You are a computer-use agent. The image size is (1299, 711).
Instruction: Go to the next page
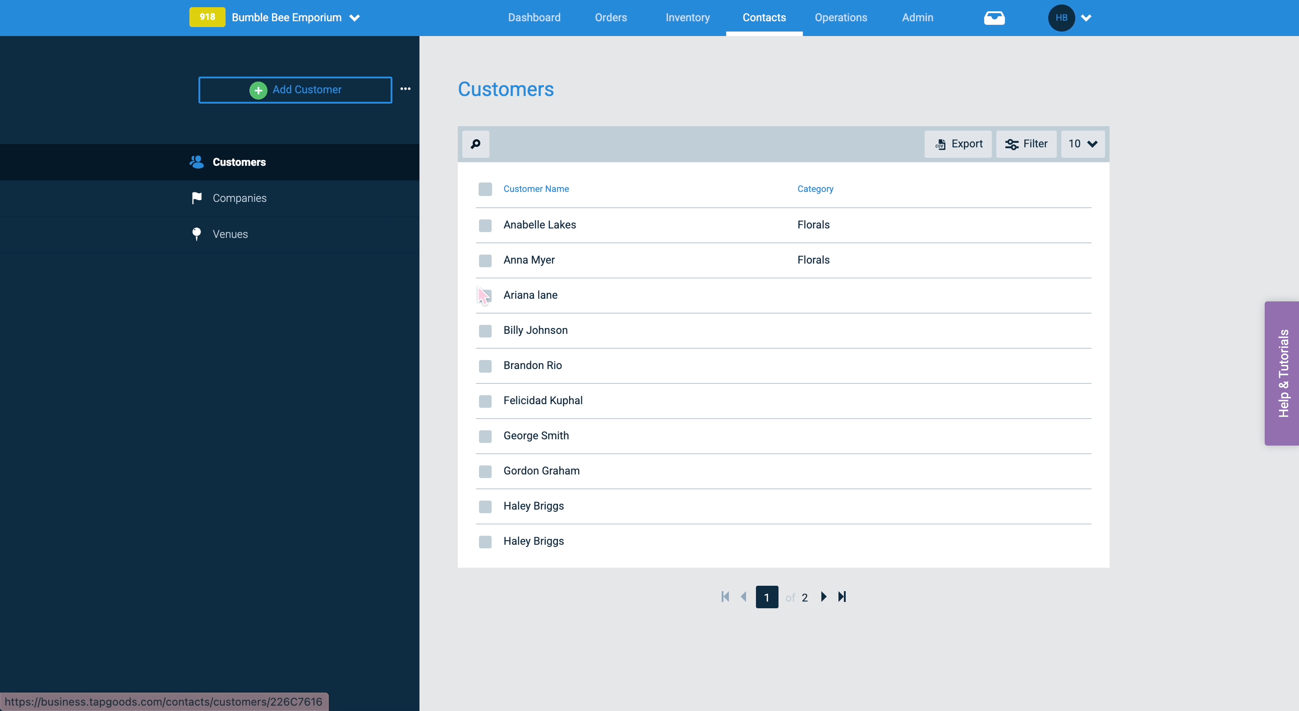pos(824,597)
